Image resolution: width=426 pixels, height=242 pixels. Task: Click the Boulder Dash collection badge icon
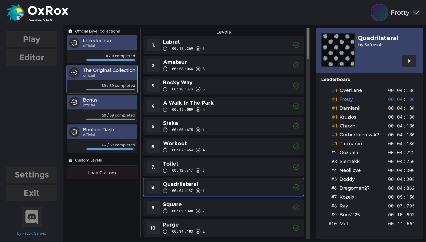[x=74, y=132]
